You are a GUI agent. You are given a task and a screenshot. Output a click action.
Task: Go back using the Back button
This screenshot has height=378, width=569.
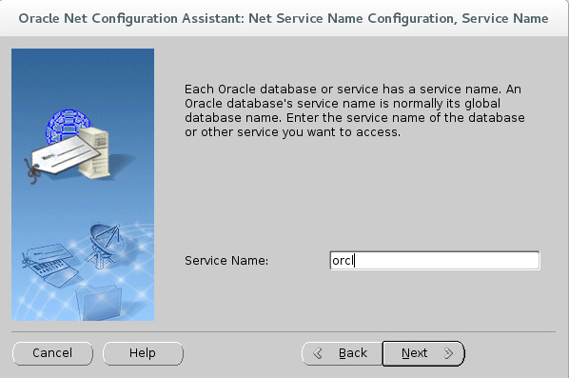pos(342,353)
